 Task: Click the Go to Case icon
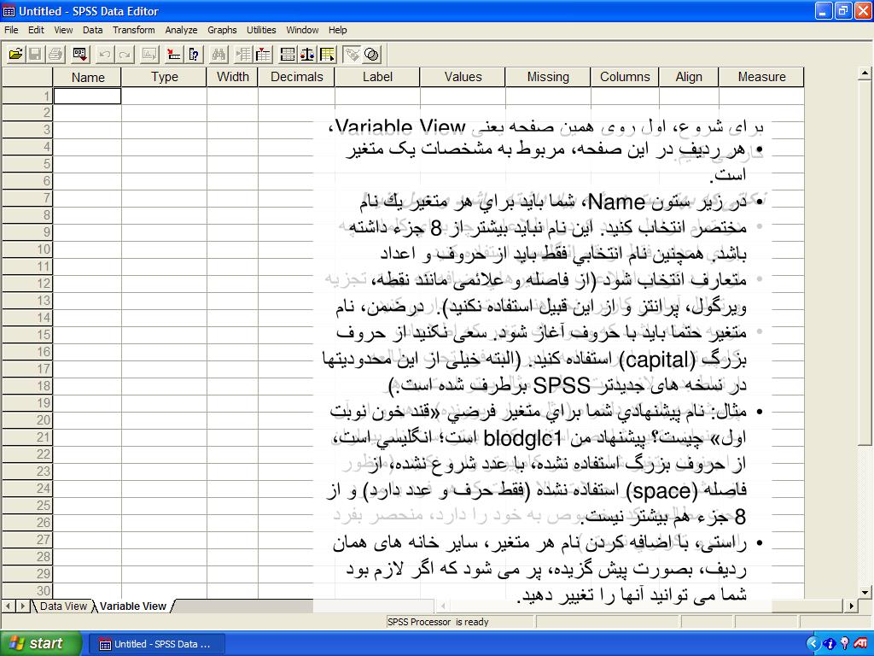click(174, 54)
